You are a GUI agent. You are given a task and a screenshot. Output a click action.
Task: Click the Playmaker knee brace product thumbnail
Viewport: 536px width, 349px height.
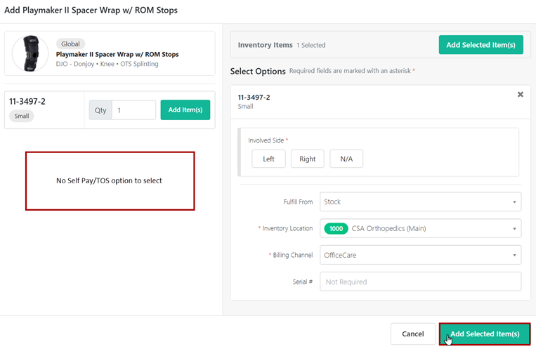(x=30, y=53)
